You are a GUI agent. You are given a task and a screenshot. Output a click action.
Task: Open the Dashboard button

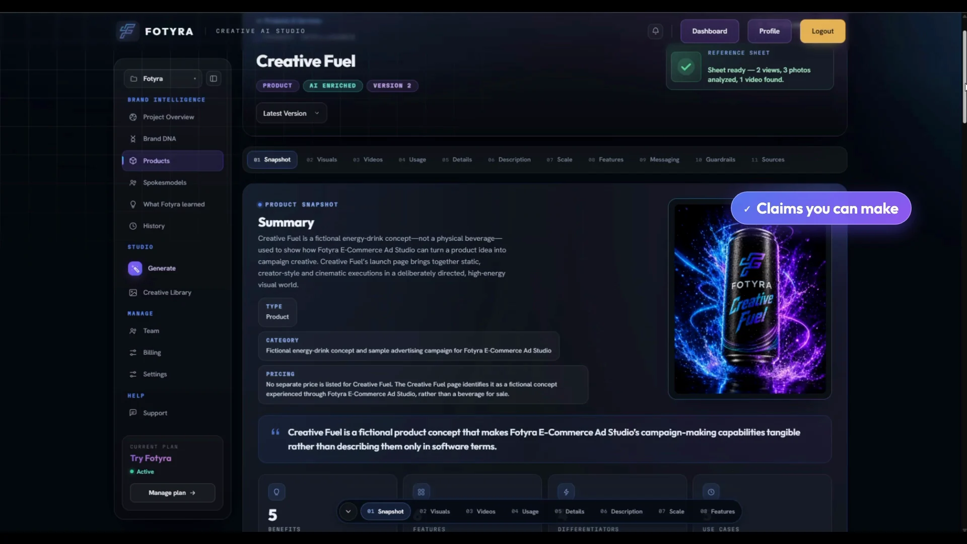[710, 31]
